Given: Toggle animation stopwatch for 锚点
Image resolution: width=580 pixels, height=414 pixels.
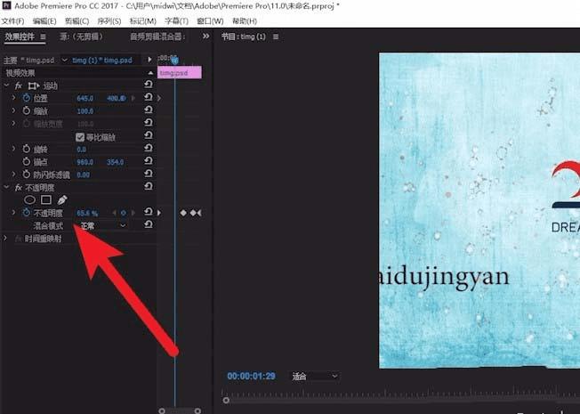Looking at the screenshot, I should click(x=27, y=161).
